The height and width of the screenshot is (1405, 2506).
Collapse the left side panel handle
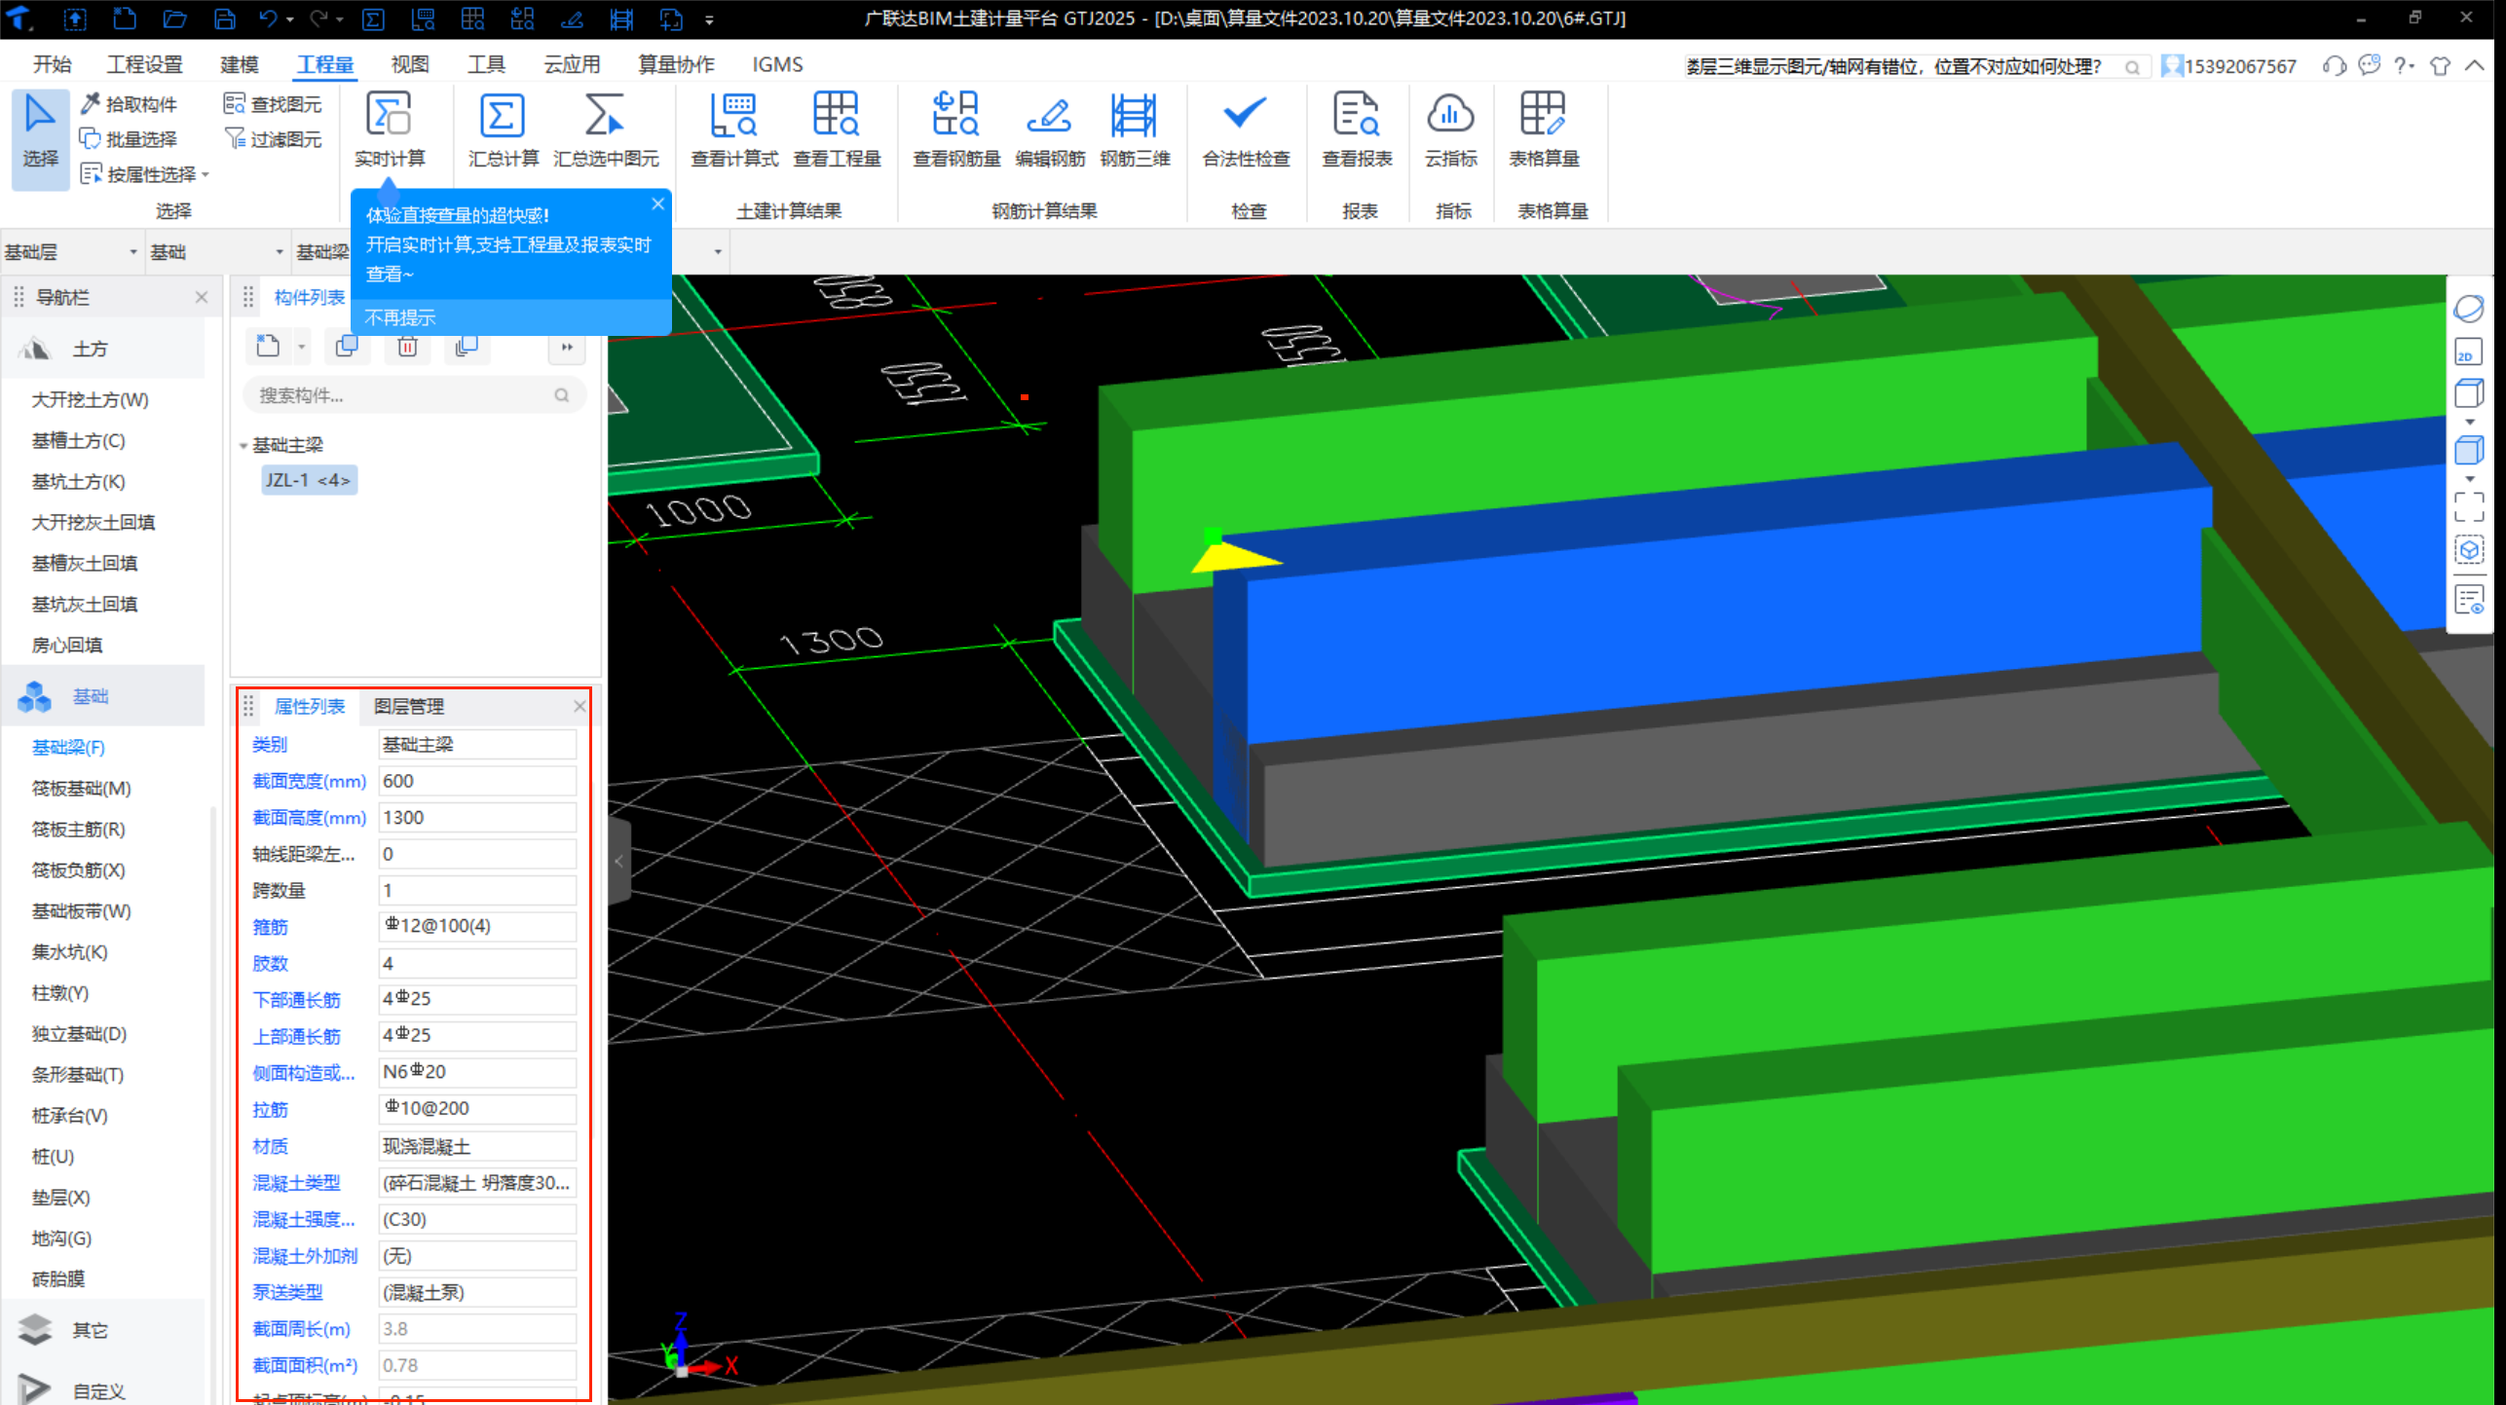coord(619,861)
